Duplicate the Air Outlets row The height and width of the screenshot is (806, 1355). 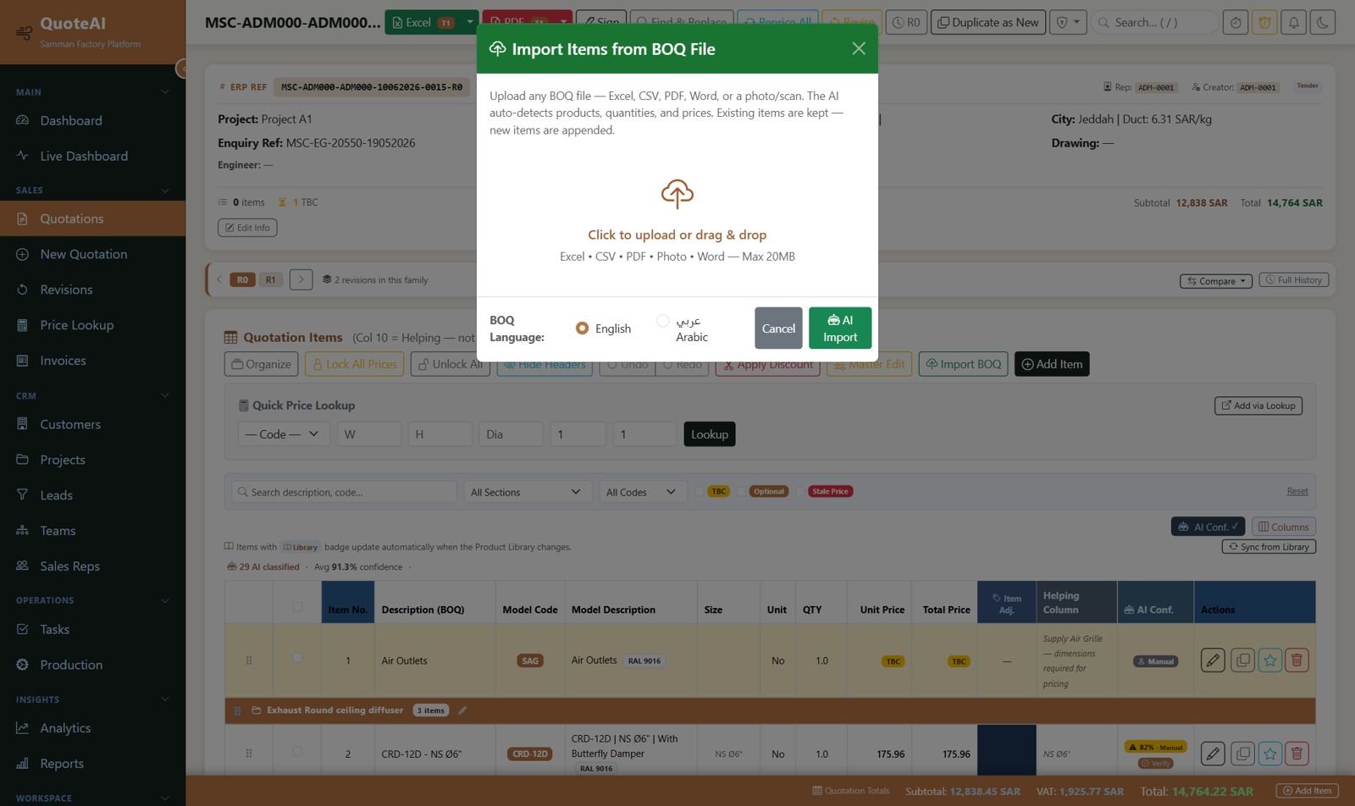click(x=1242, y=660)
